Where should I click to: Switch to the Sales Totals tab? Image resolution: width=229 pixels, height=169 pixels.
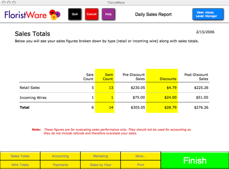click(20, 156)
